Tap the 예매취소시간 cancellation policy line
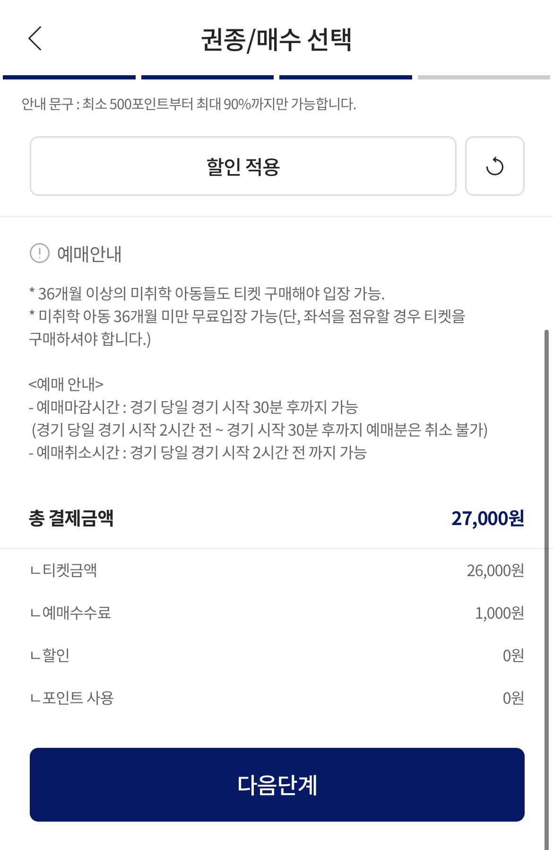 [198, 453]
